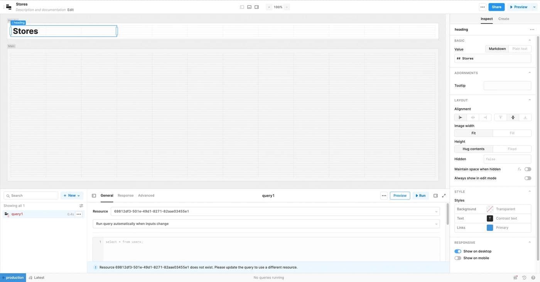The width and height of the screenshot is (540, 282).
Task: Click the blue Share button
Action: click(496, 7)
